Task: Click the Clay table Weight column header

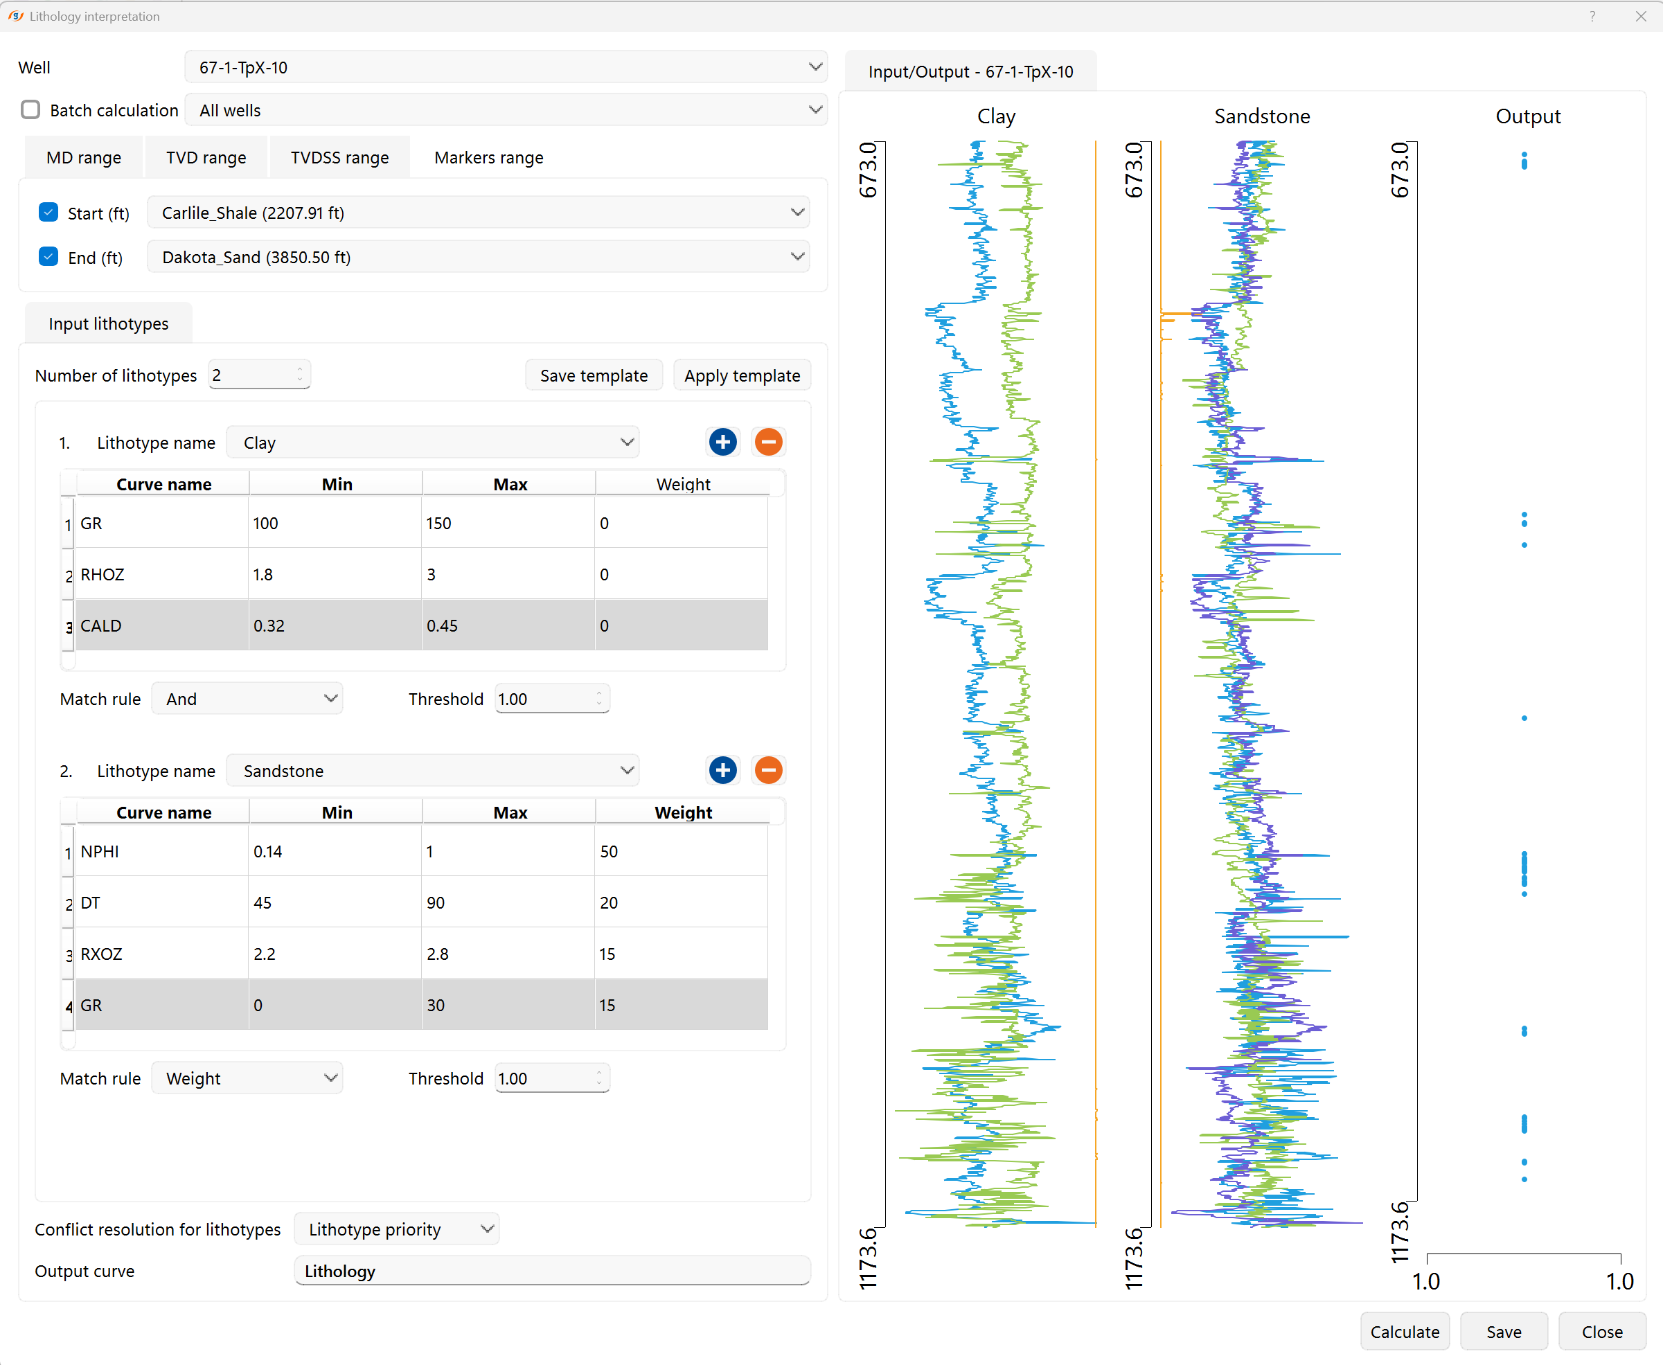Action: pyautogui.click(x=682, y=483)
